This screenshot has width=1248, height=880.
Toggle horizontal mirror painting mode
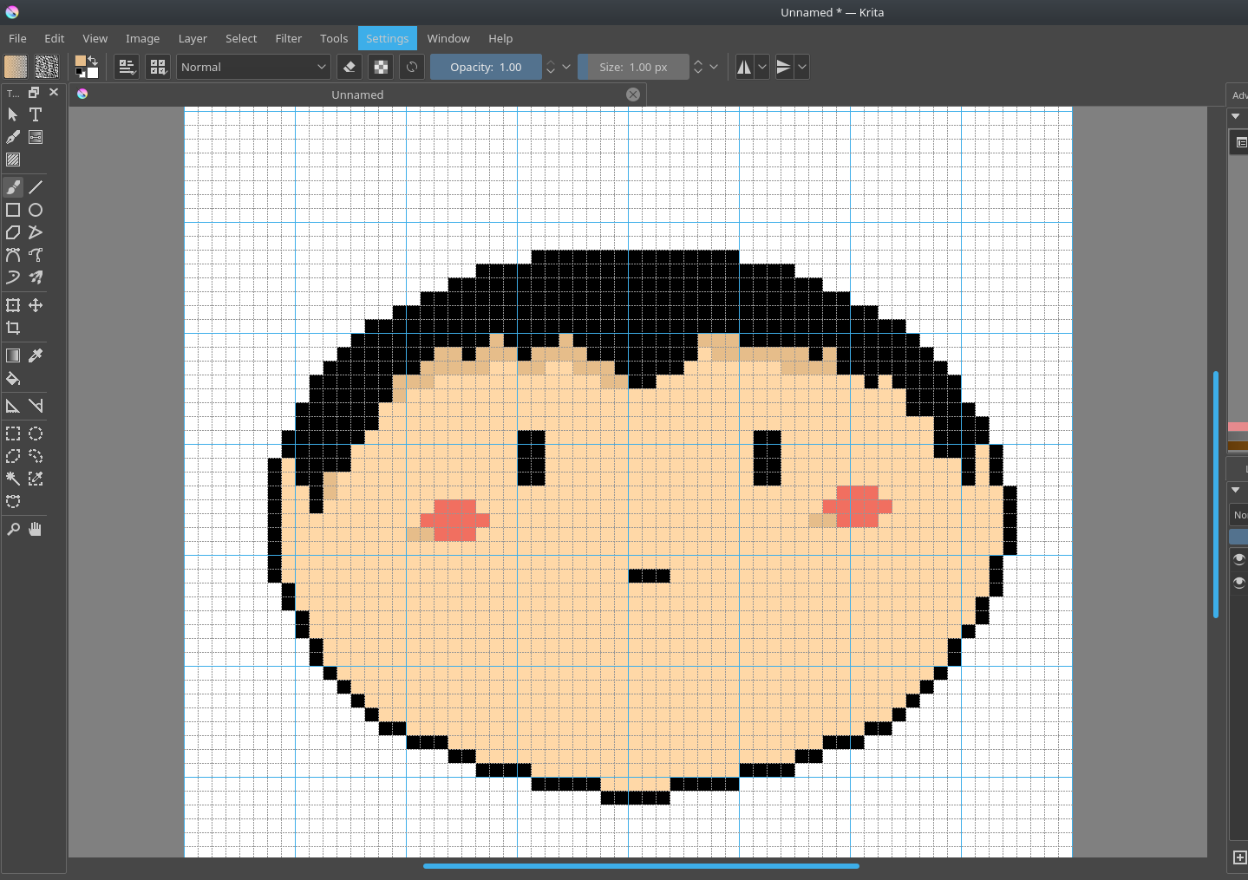click(x=744, y=67)
